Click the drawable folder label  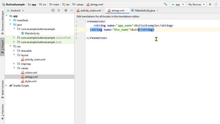tap(26, 51)
